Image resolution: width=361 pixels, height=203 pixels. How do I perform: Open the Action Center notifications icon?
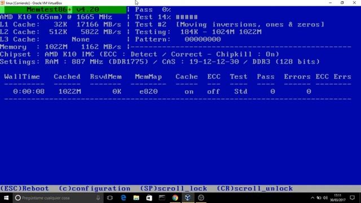352,198
